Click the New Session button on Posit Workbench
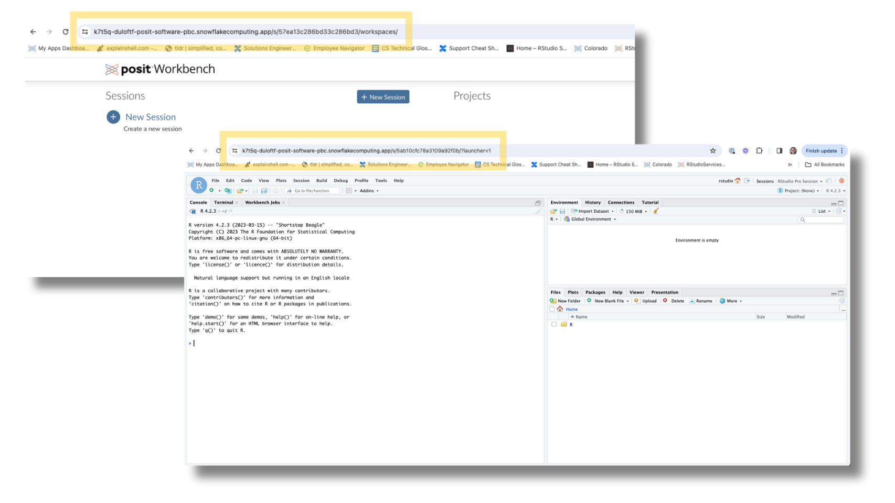The height and width of the screenshot is (503, 895). pyautogui.click(x=383, y=96)
